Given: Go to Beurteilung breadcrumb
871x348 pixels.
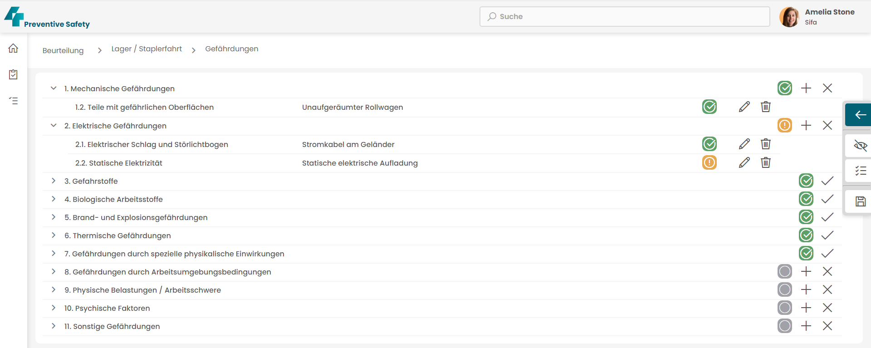Looking at the screenshot, I should (63, 50).
